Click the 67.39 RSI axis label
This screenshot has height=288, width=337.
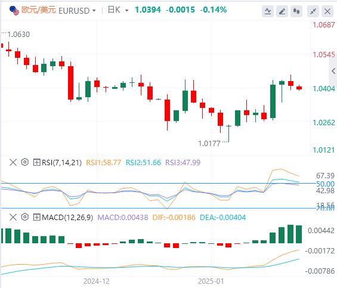click(x=325, y=176)
